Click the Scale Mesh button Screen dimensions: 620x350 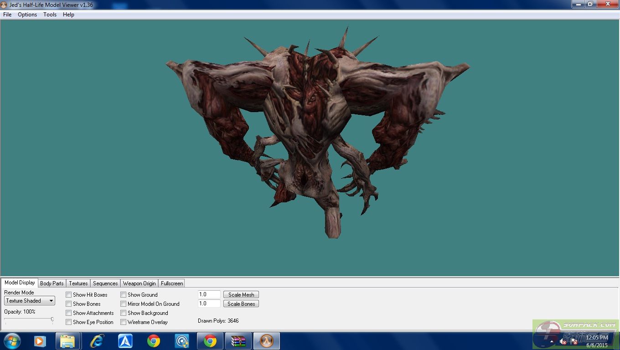pyautogui.click(x=241, y=295)
